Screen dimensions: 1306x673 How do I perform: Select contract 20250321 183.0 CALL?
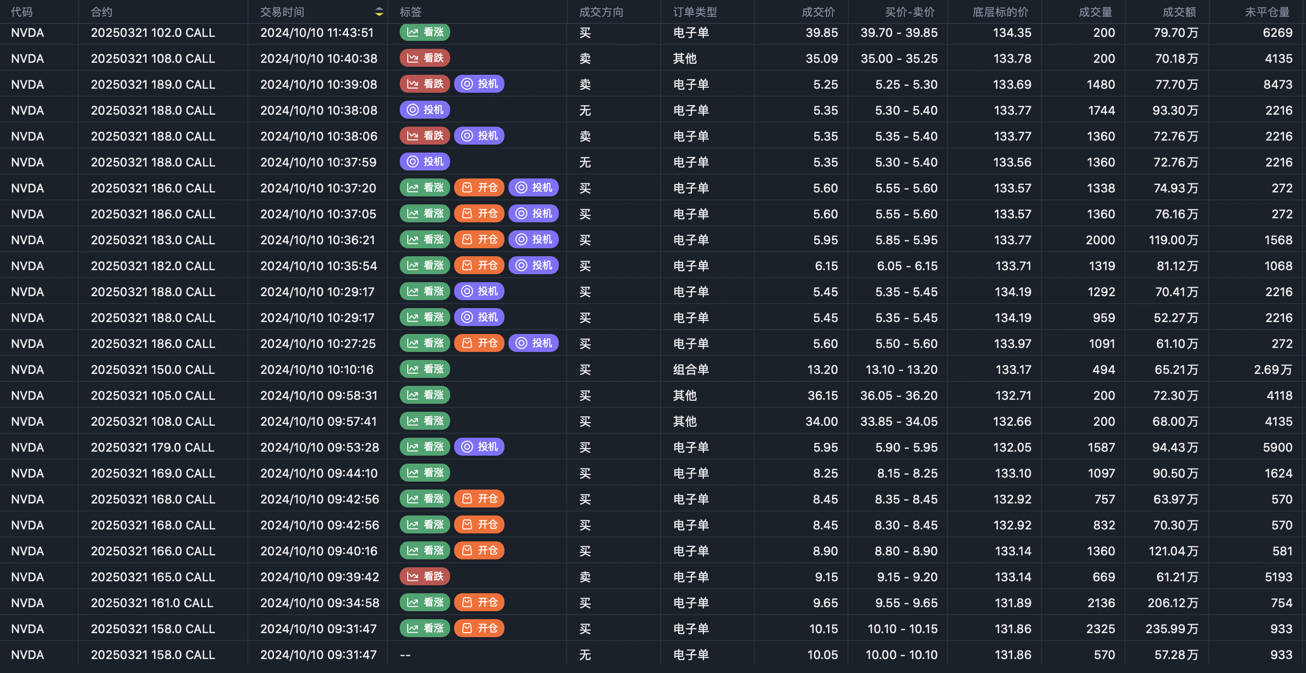tap(153, 239)
